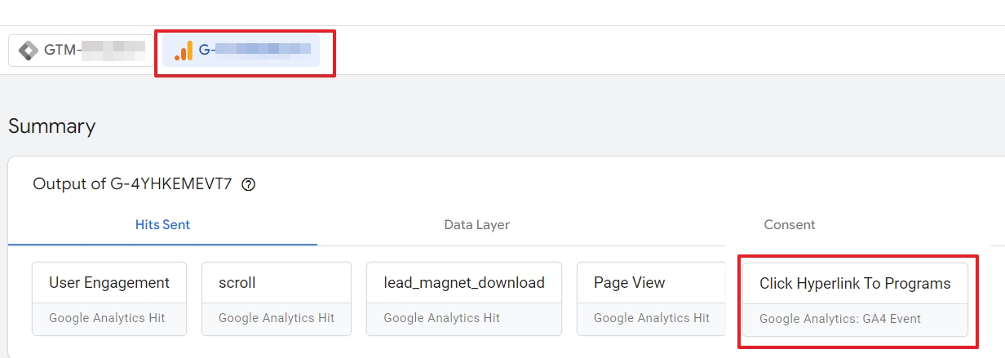Switch to the Data Layer tab
1005x358 pixels.
click(x=477, y=225)
